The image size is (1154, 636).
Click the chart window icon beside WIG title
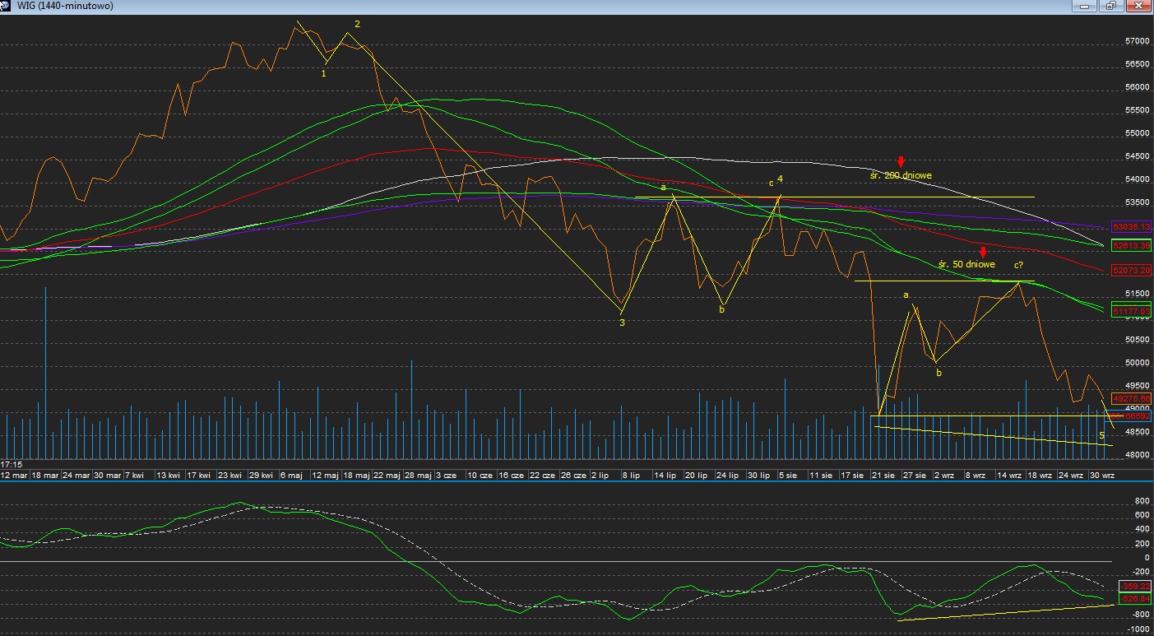[7, 6]
